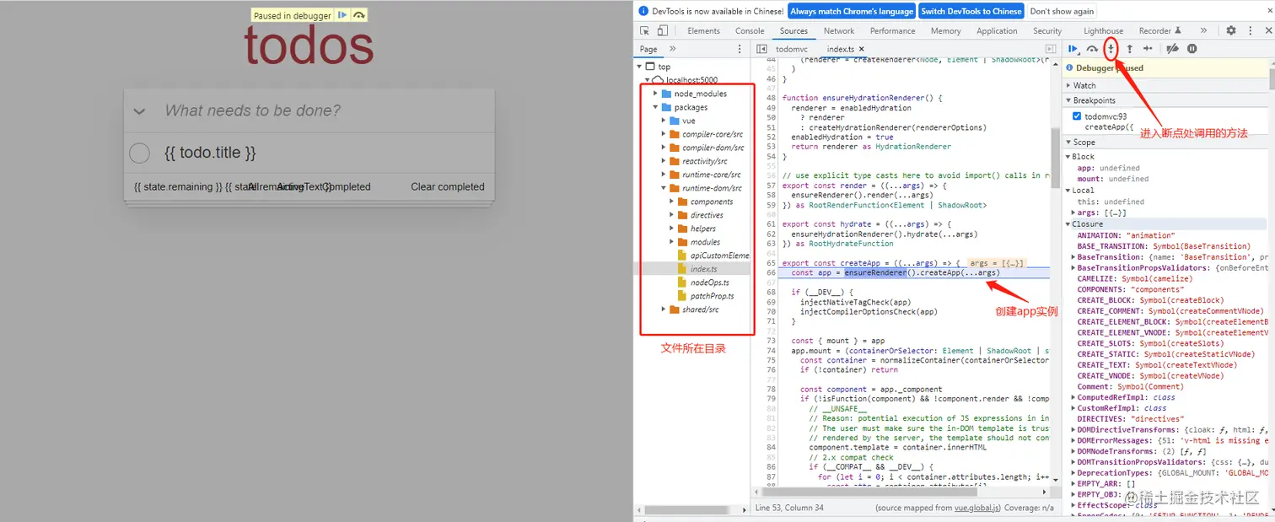Click Step into next function call icon
1275x522 pixels.
tap(1111, 49)
